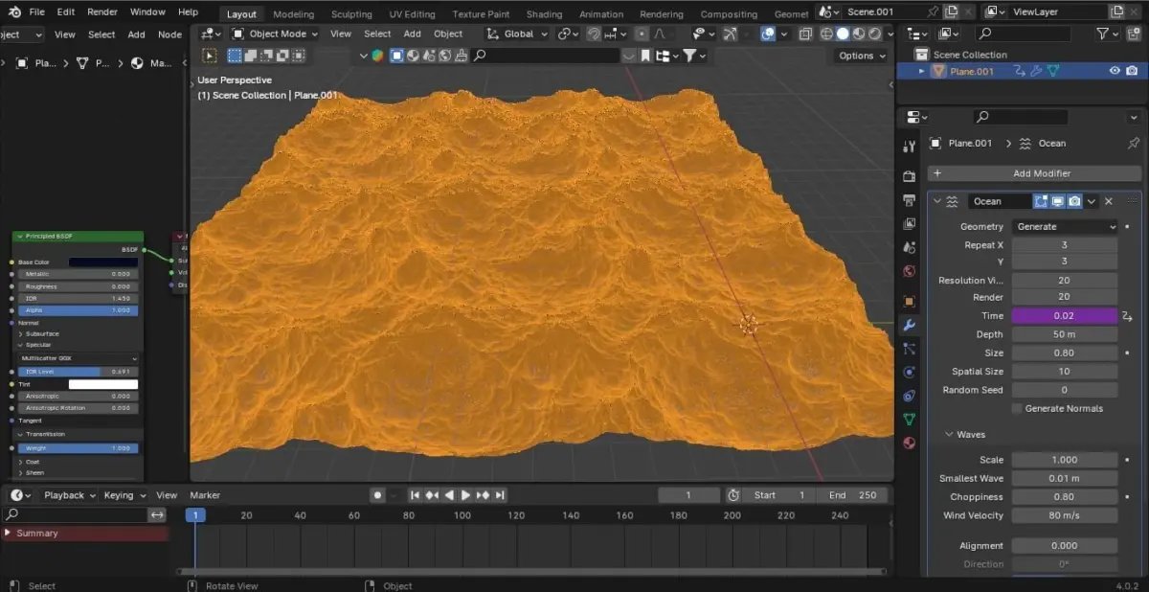Screen dimensions: 1149x592
Task: Expand the Plane.001 outliner tree row
Action: [922, 71]
